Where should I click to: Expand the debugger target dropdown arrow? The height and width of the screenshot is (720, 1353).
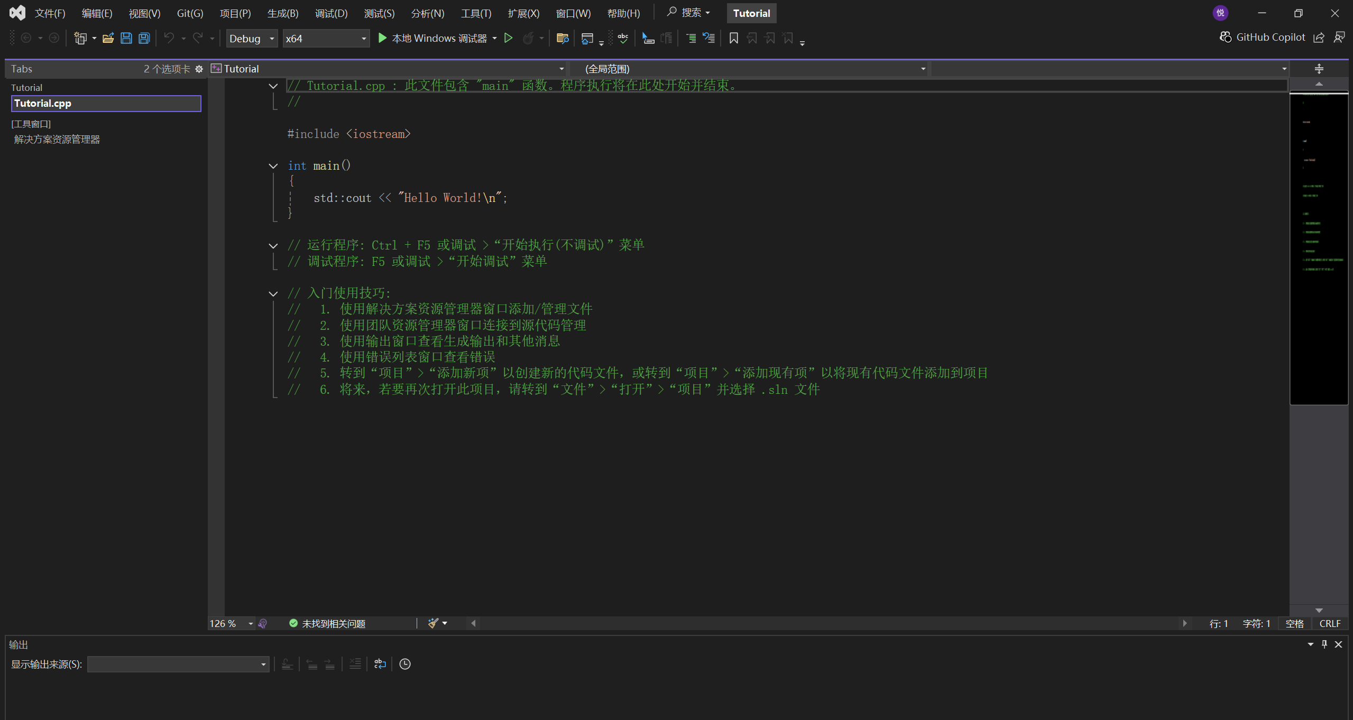494,38
